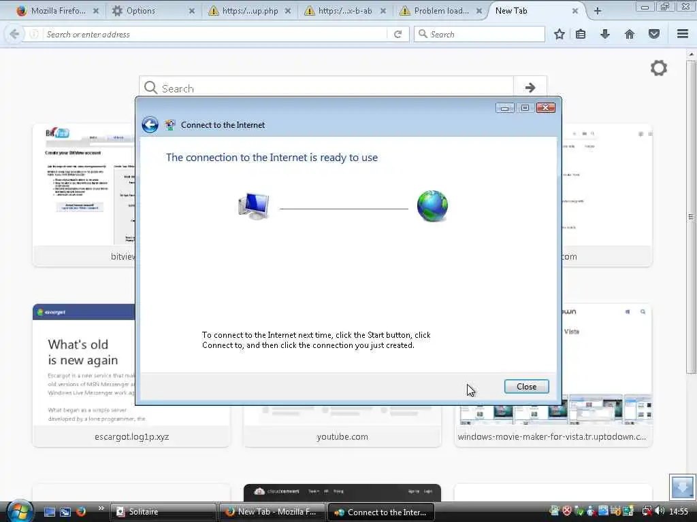Viewport: 697px width, 522px height.
Task: Close the Problem loading tab
Action: 479,11
